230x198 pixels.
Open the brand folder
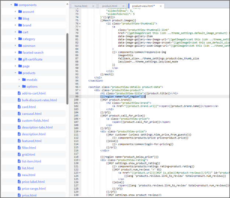click(27, 25)
